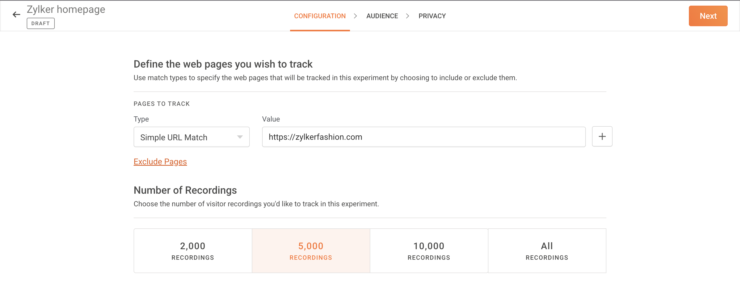The height and width of the screenshot is (298, 740).
Task: Click the chevron after AUDIENCE step
Action: coord(407,16)
